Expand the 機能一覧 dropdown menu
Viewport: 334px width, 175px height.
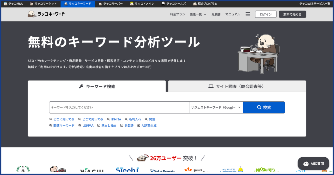(198, 14)
